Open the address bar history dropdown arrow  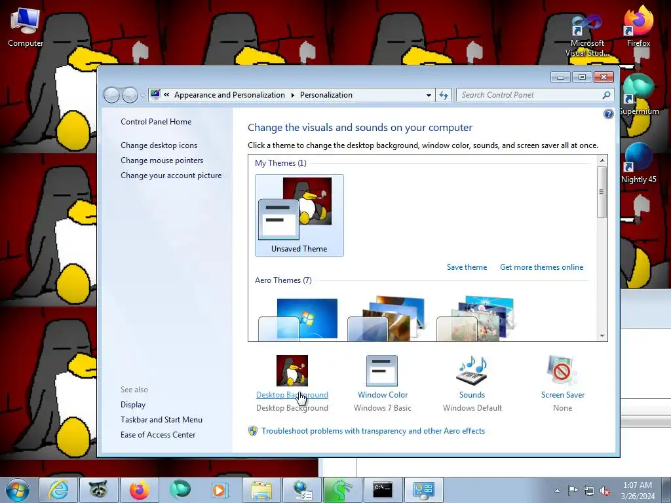(429, 95)
